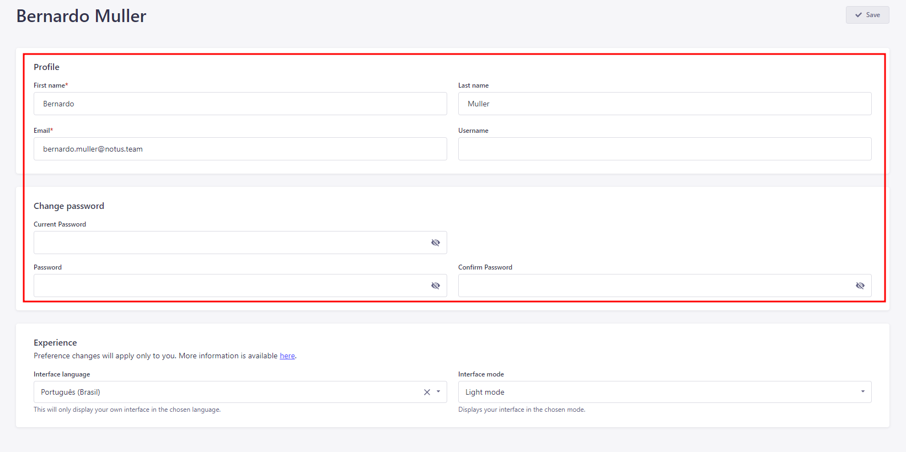Toggle visibility of Confirm Password field
Viewport: 906px width, 452px height.
click(x=860, y=286)
